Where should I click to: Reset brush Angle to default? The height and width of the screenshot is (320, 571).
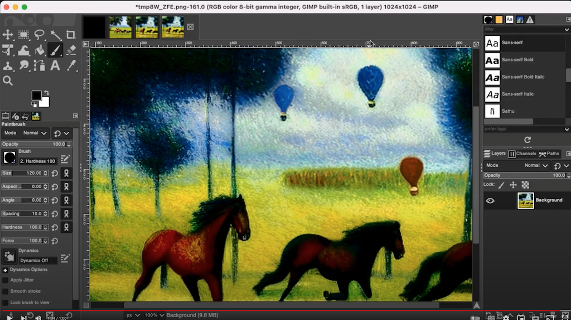point(55,200)
